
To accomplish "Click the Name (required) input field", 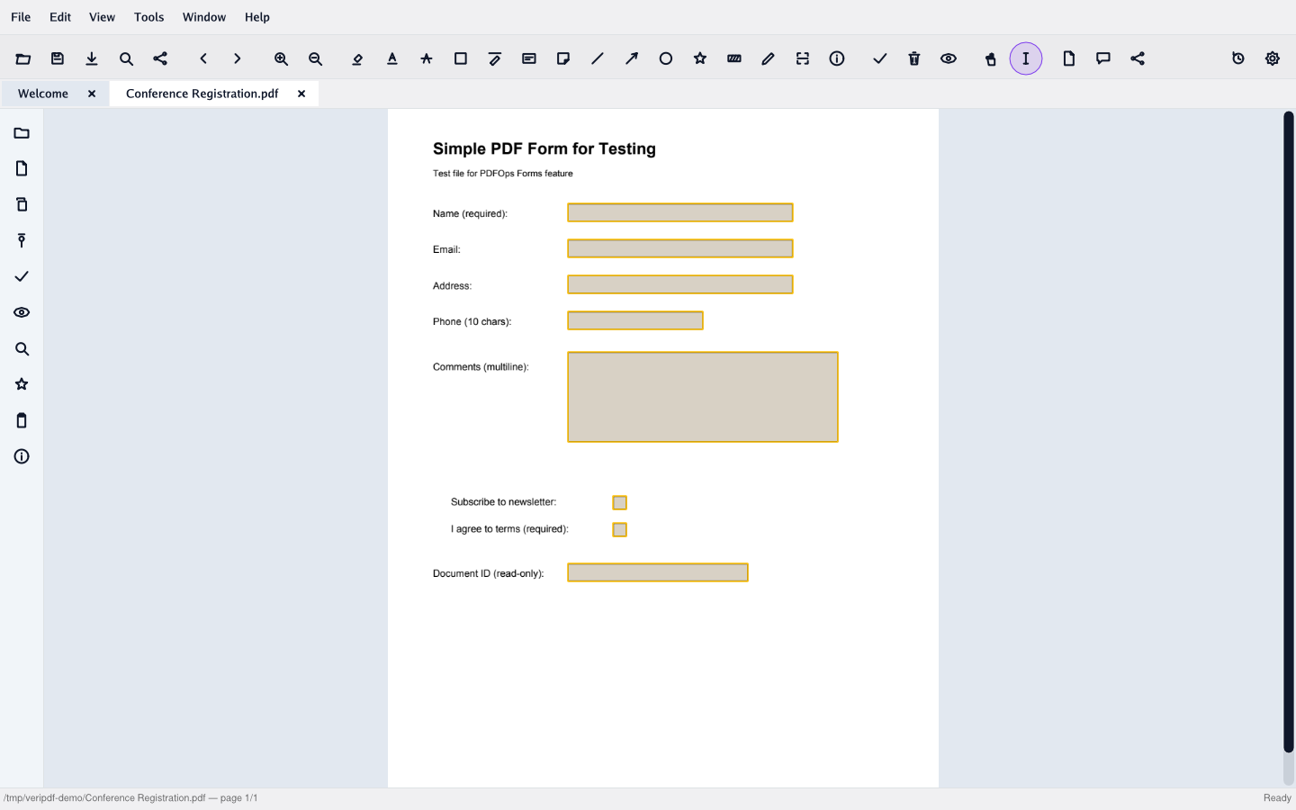I will tap(680, 212).
